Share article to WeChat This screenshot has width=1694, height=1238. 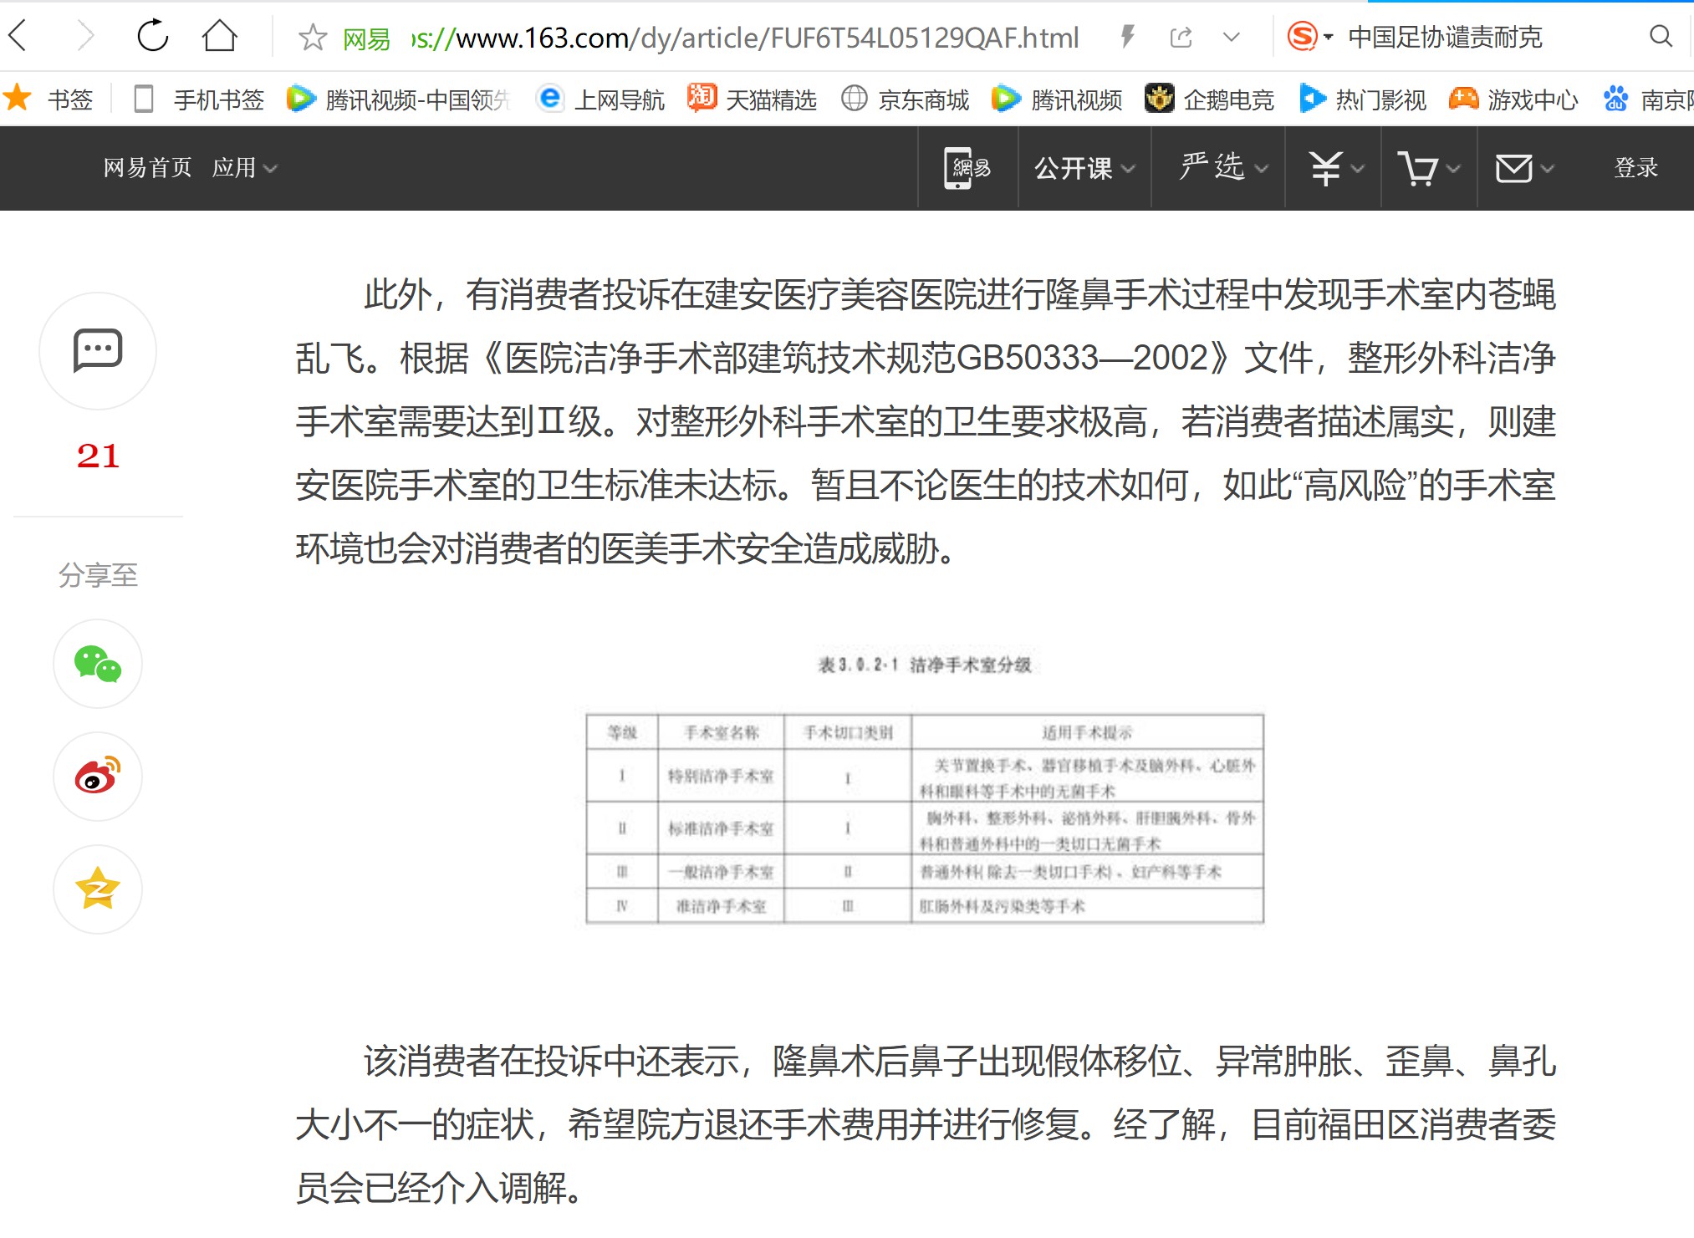pyautogui.click(x=98, y=664)
